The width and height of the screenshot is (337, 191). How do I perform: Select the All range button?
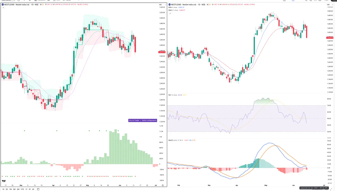coord(33,189)
